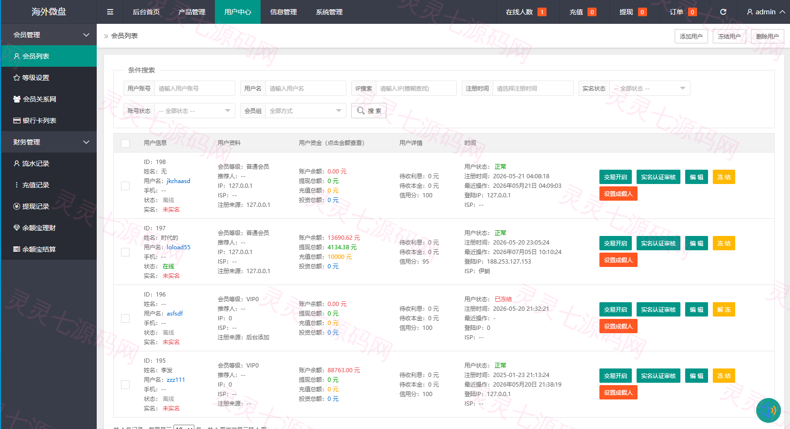Check the checkbox for user zzz111
The width and height of the screenshot is (790, 429).
[x=125, y=385]
